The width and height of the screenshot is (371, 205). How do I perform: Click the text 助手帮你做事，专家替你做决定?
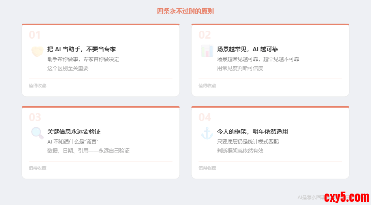(83, 59)
